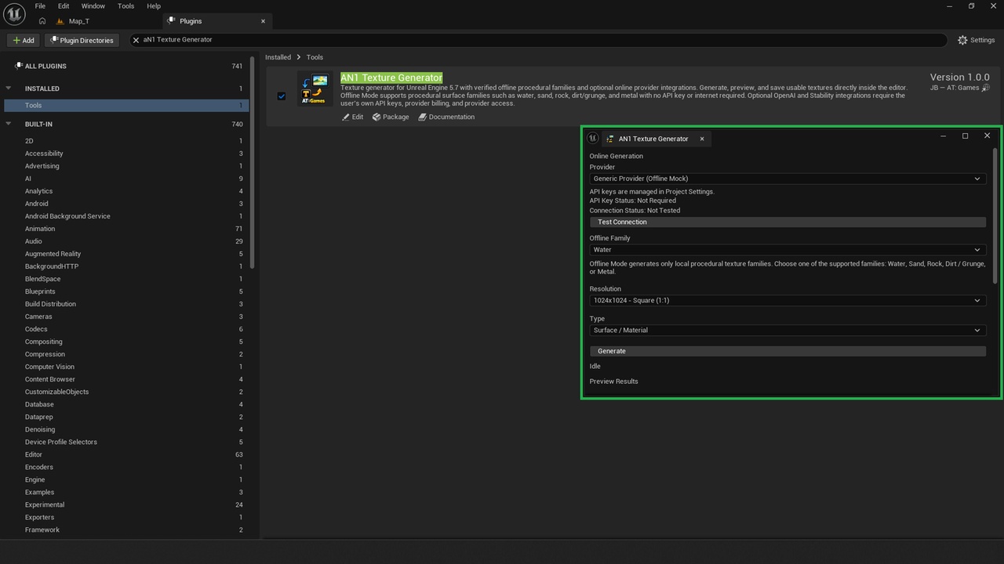Click the Generate button

click(788, 351)
